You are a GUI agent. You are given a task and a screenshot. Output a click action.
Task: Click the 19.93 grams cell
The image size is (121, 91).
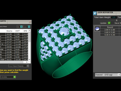tap(10, 47)
